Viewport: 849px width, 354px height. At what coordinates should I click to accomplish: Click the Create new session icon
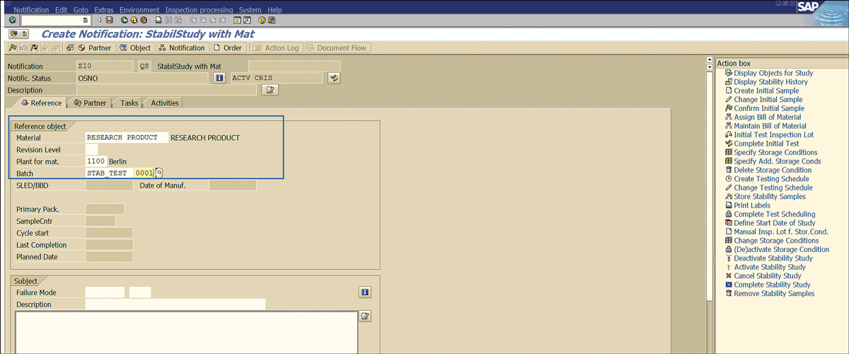click(x=236, y=20)
